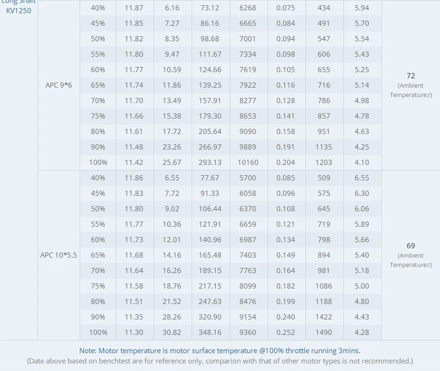This screenshot has height=371, width=440.
Task: Click the 6268 RPM cell
Action: [x=248, y=8]
